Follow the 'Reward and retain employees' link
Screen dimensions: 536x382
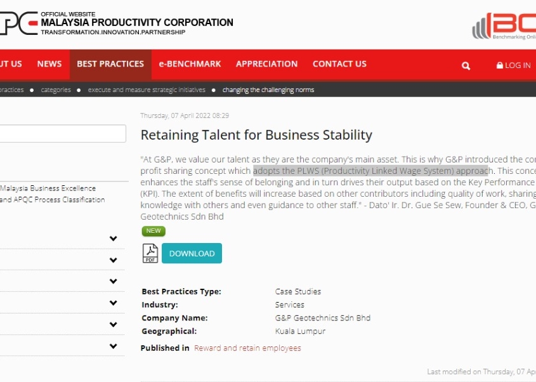point(247,348)
